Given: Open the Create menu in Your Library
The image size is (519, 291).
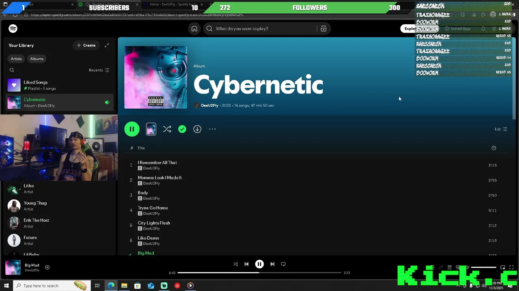Looking at the screenshot, I should pyautogui.click(x=86, y=45).
